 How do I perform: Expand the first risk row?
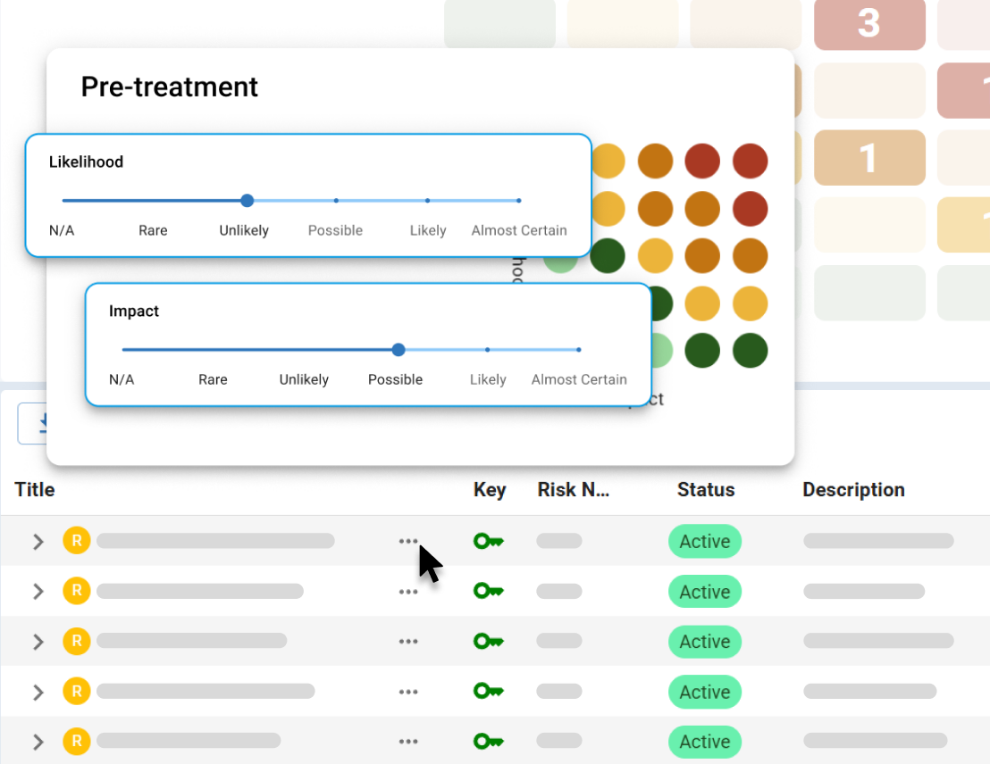point(36,541)
